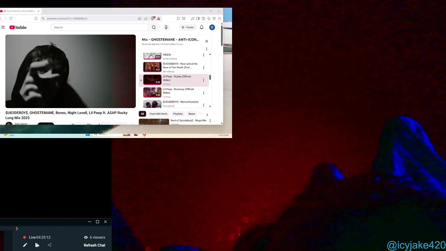This screenshot has height=251, width=446.
Task: Open Brave Rewards triangle icon
Action: [x=159, y=18]
